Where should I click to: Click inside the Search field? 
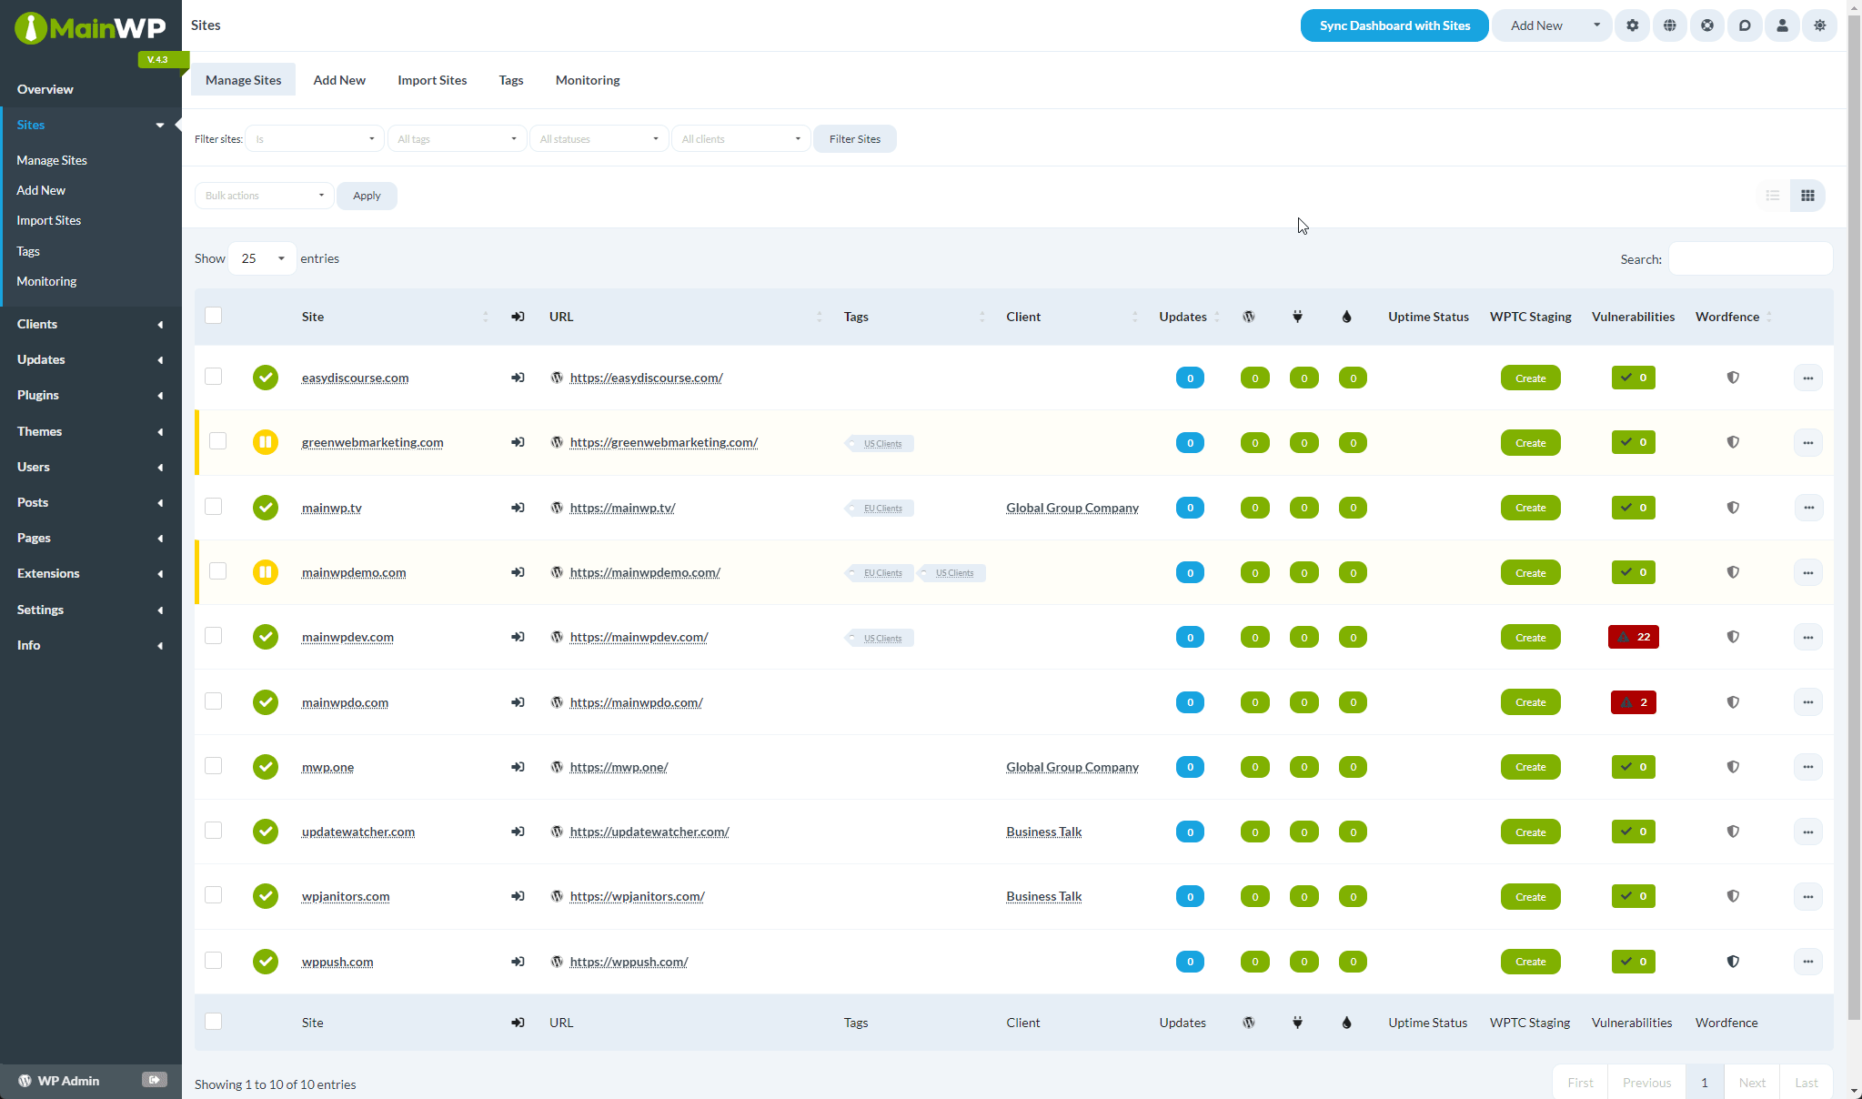(x=1749, y=258)
